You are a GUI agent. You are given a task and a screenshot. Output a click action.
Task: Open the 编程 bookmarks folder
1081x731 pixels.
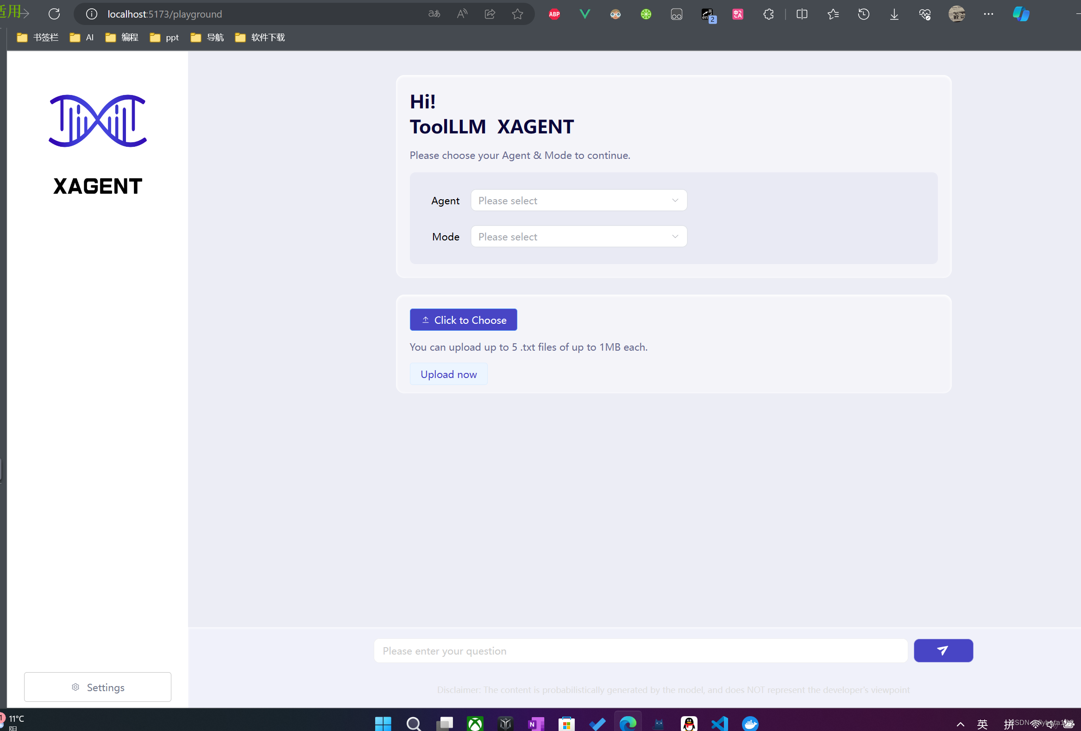point(122,37)
